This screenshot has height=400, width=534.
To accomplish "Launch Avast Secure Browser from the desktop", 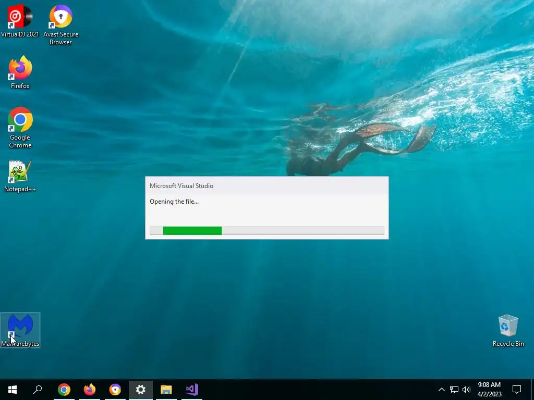I will (60, 24).
